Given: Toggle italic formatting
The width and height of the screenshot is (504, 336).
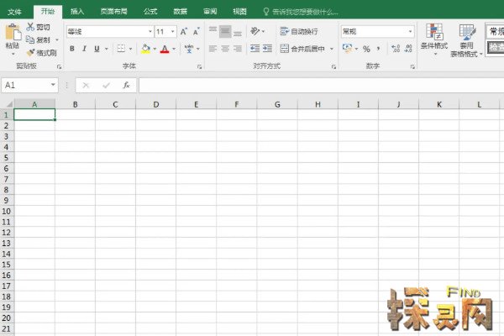Looking at the screenshot, I should coord(84,49).
